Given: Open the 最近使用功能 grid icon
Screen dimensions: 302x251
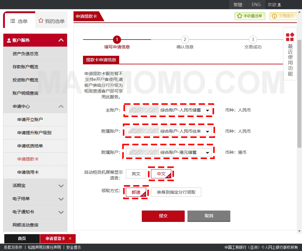Looking at the screenshot, I should pyautogui.click(x=290, y=37).
